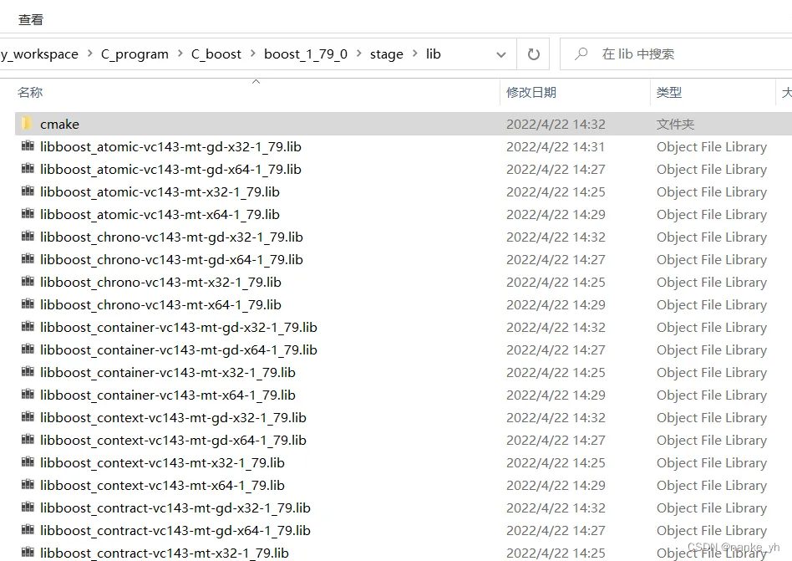Click icon of libboost_container-vc143-mt-x32-1_79.lib
792x561 pixels.
point(28,371)
